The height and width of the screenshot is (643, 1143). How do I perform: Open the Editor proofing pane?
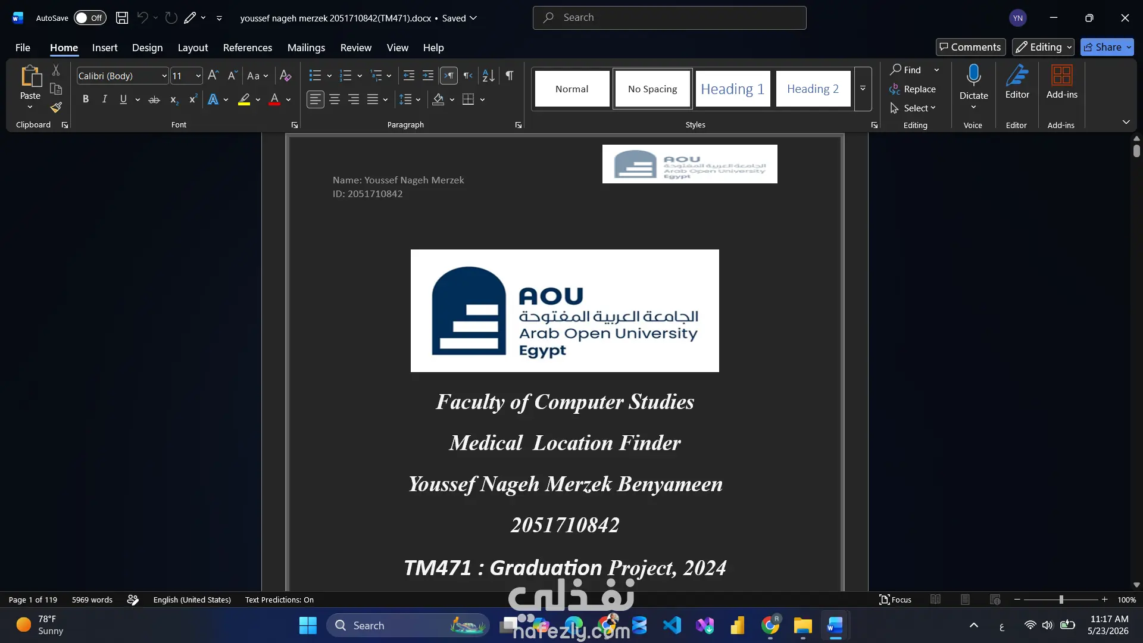click(1017, 82)
